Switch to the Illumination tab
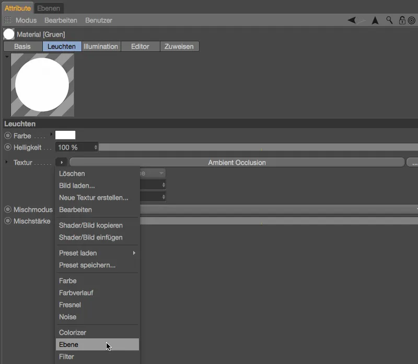418x364 pixels. point(101,46)
